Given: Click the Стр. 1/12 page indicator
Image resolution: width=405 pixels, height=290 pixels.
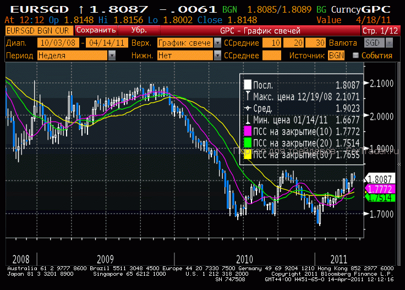Looking at the screenshot, I should pos(380,31).
